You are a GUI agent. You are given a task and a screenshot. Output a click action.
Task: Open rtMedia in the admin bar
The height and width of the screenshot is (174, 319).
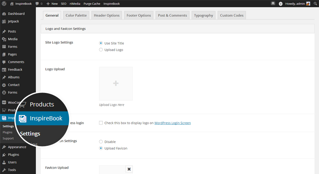[x=75, y=4]
